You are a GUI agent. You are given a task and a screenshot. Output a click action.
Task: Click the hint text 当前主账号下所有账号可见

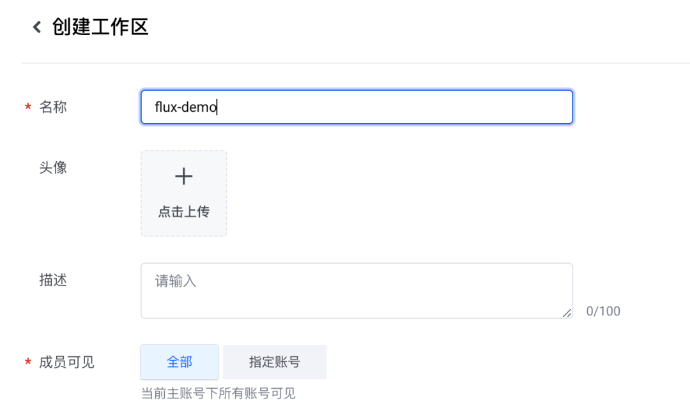tap(218, 393)
